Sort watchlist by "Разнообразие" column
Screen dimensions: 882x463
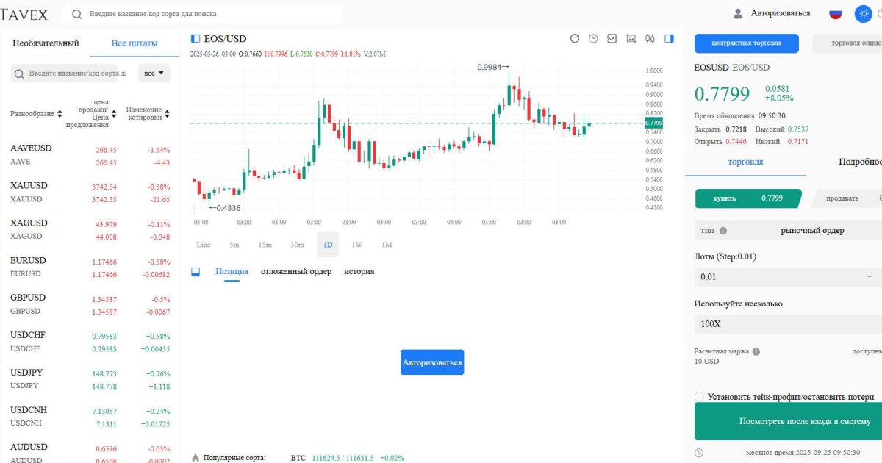(x=36, y=114)
